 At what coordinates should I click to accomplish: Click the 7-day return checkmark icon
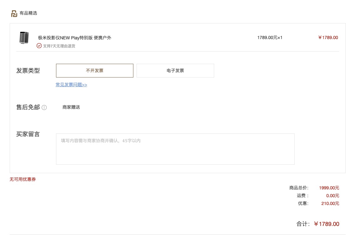[x=39, y=46]
